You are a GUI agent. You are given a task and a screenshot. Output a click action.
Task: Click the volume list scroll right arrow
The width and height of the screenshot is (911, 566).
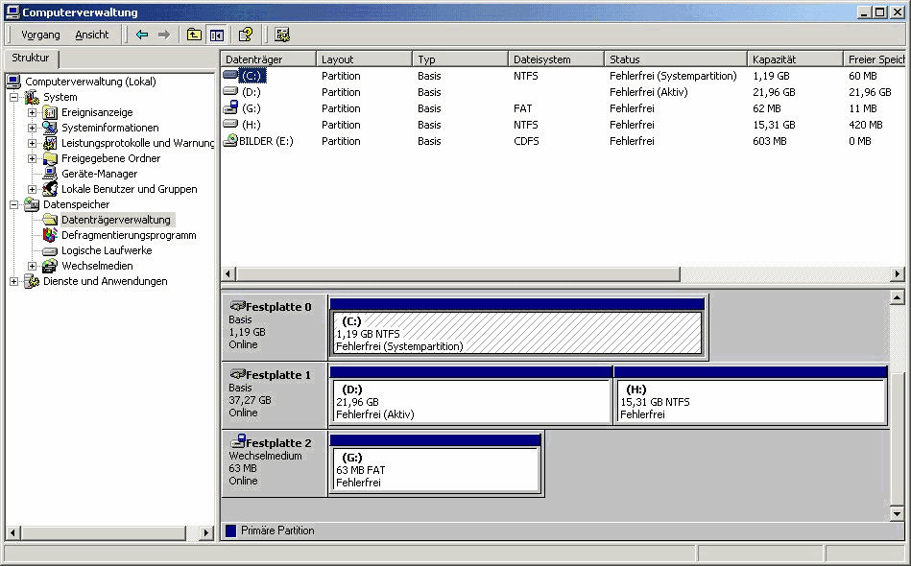coord(898,274)
